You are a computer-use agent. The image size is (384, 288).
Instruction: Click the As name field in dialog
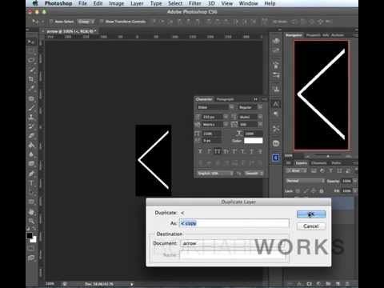click(234, 223)
